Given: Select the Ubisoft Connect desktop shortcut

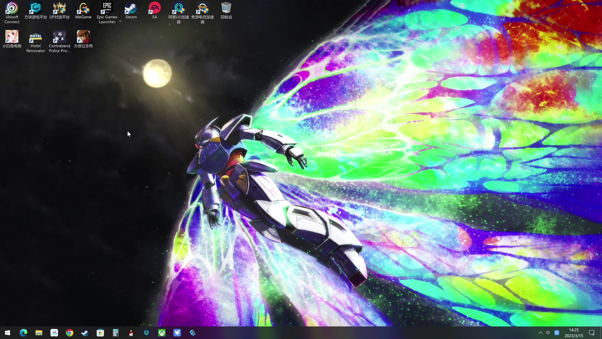Looking at the screenshot, I should (x=12, y=13).
